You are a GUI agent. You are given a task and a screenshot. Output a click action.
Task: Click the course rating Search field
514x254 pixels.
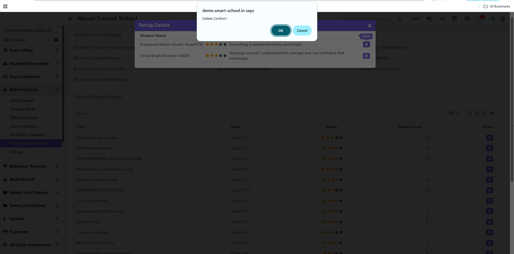pyautogui.click(x=98, y=113)
